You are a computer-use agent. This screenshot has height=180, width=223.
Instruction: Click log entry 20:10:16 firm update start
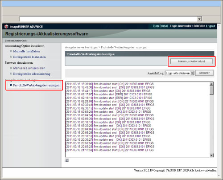[x=108, y=136]
